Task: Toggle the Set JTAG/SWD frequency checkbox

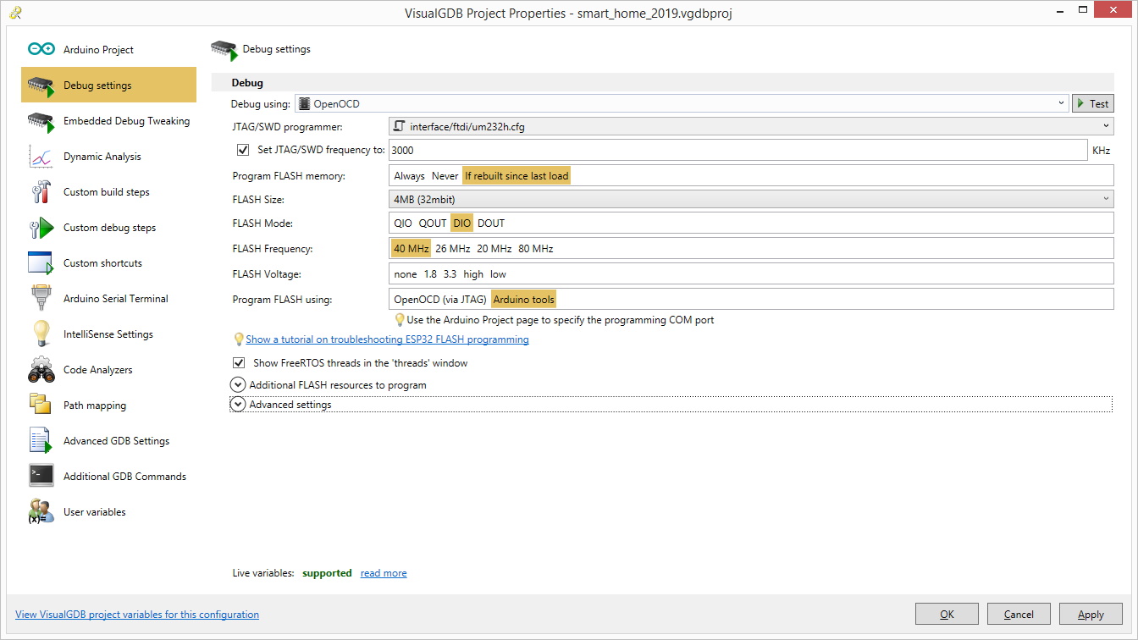Action: point(243,150)
